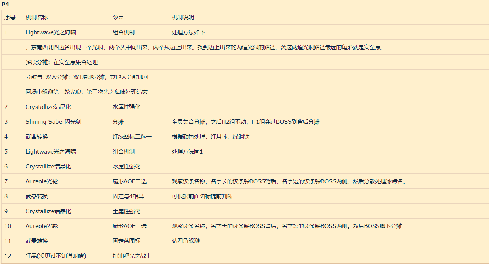Screen dimensions: 489x264
Task: Select the 机制名称 column header
Action: click(37, 18)
